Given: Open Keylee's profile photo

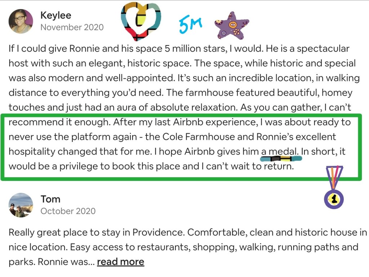Looking at the screenshot, I should (21, 21).
